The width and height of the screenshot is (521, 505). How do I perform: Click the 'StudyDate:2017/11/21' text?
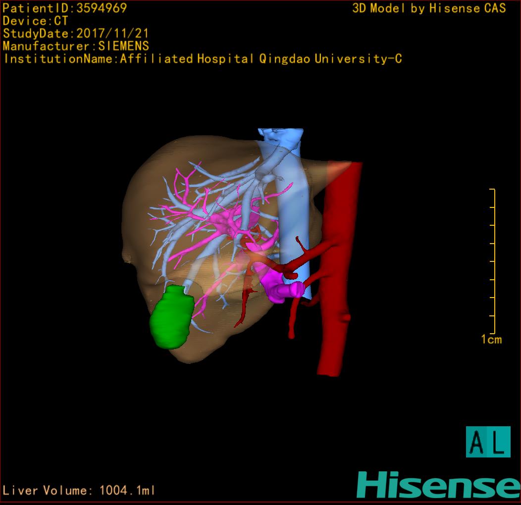[75, 34]
